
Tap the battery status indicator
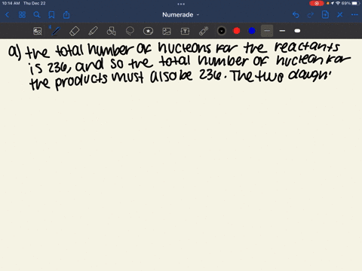tap(356, 3)
